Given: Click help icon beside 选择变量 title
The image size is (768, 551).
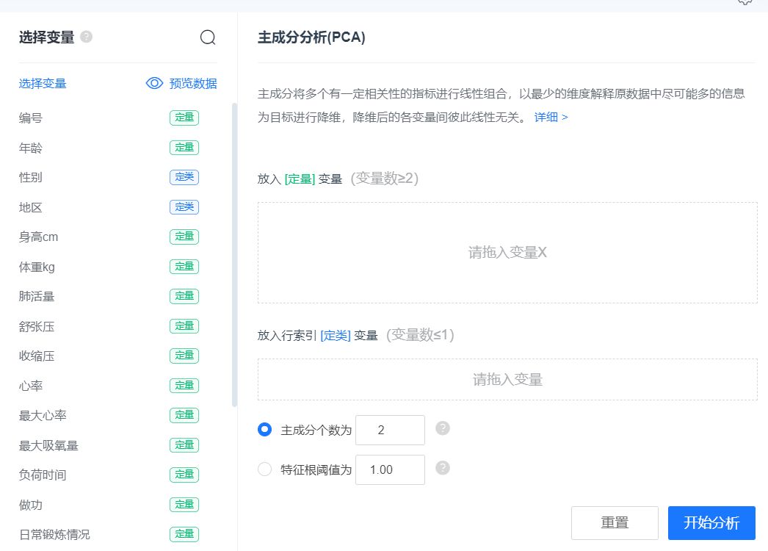Looking at the screenshot, I should pyautogui.click(x=87, y=37).
